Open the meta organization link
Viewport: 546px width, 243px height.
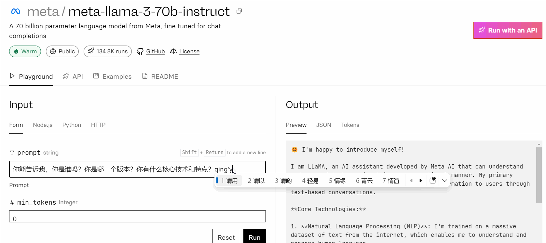43,12
